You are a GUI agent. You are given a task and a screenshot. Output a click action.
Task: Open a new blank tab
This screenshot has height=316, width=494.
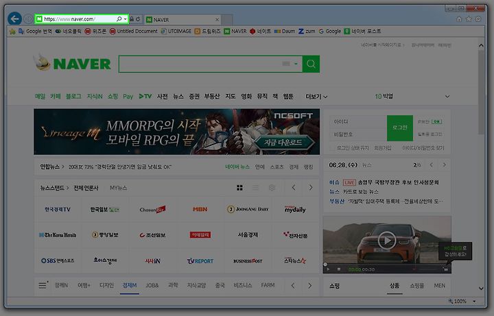[x=227, y=19]
